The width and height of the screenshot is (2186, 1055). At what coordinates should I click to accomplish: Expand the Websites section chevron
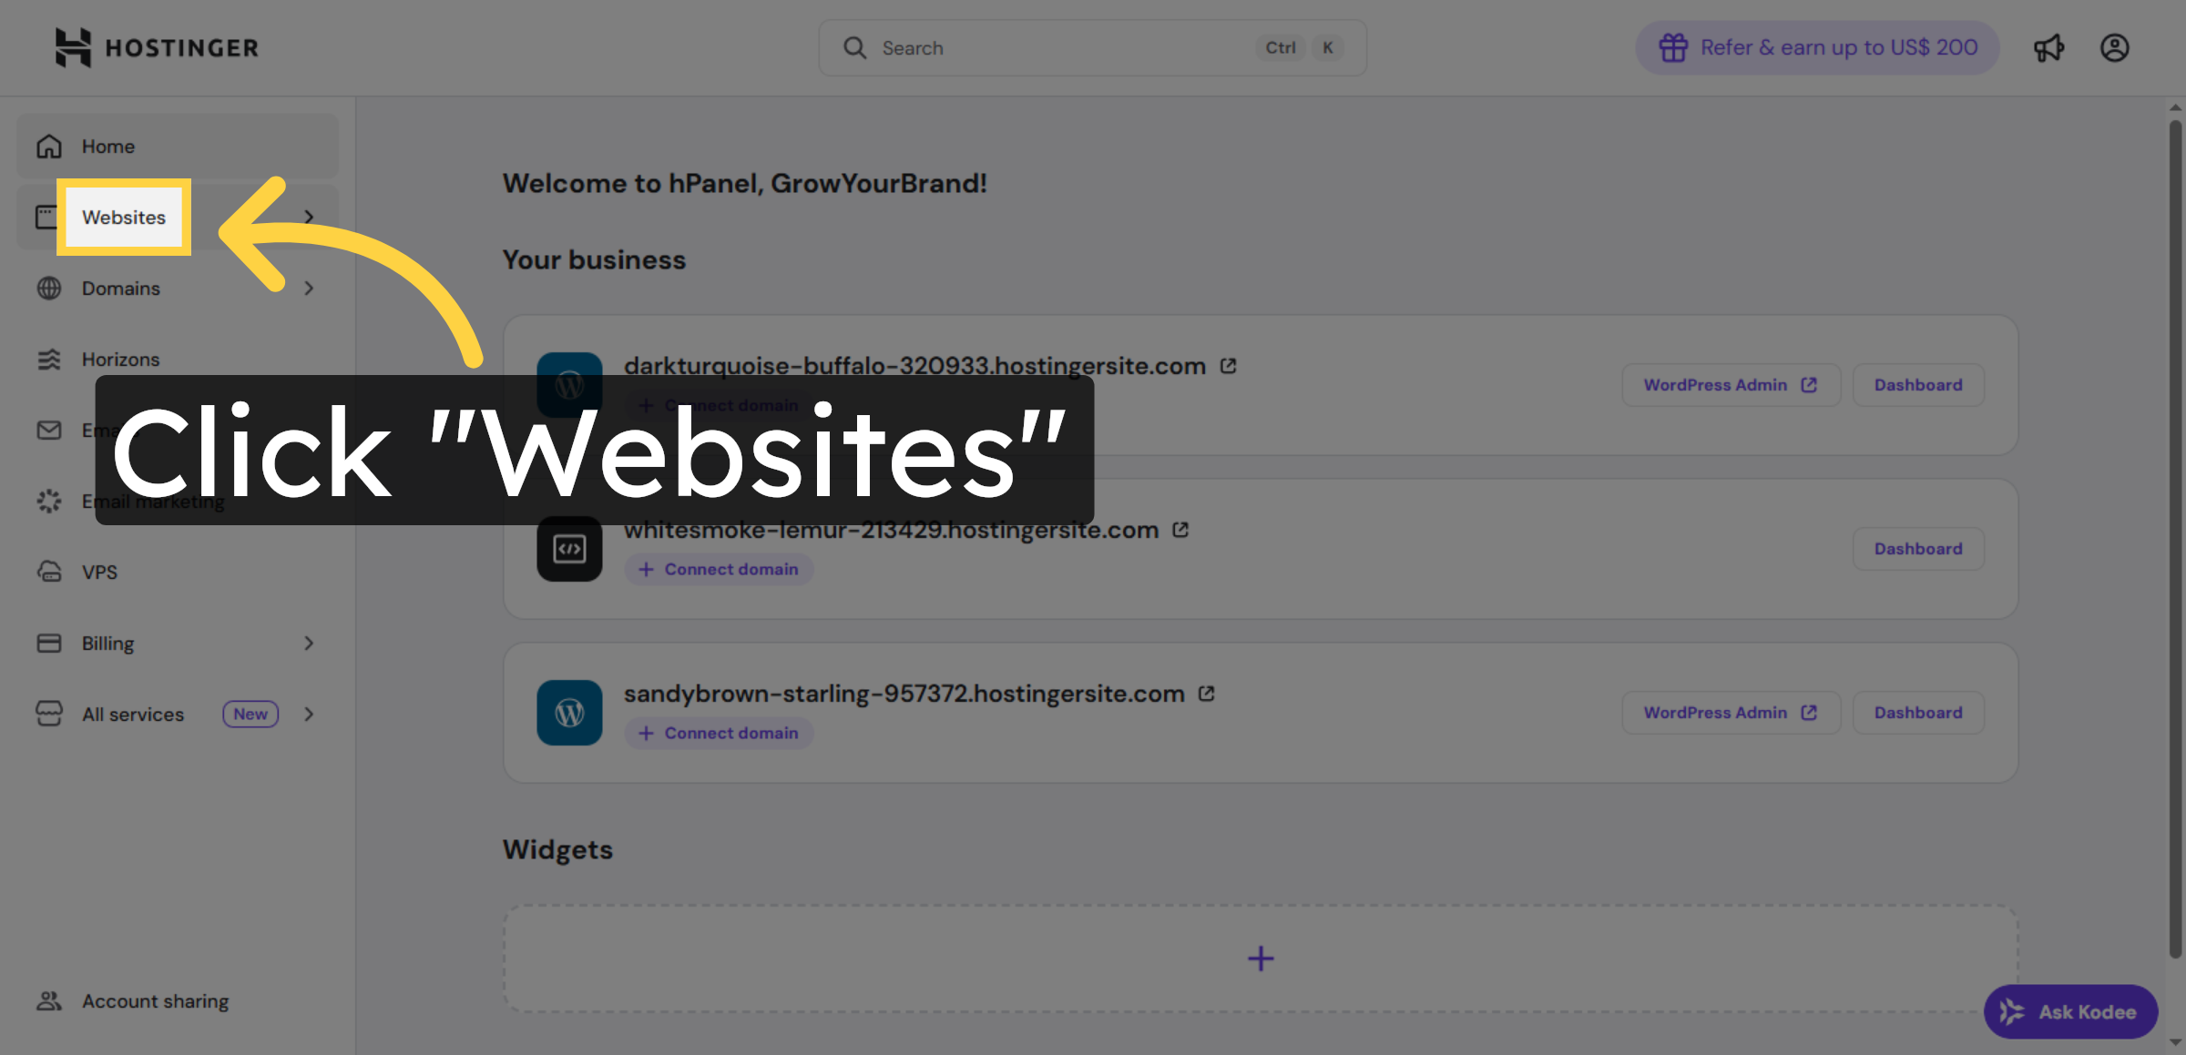pos(309,217)
